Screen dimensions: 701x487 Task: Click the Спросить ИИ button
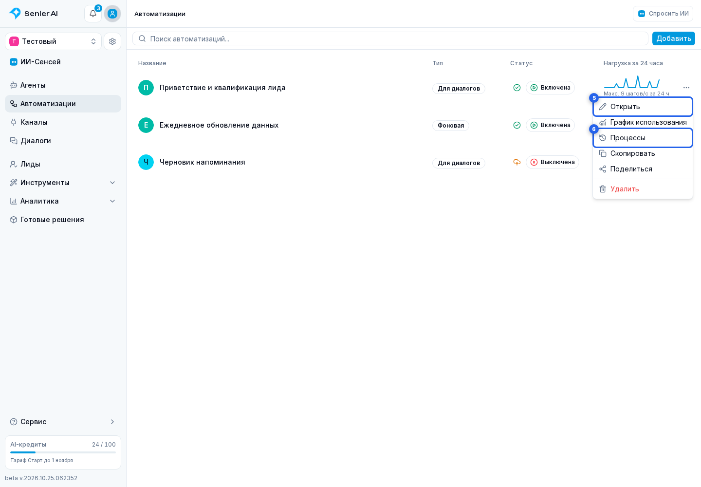coord(663,14)
